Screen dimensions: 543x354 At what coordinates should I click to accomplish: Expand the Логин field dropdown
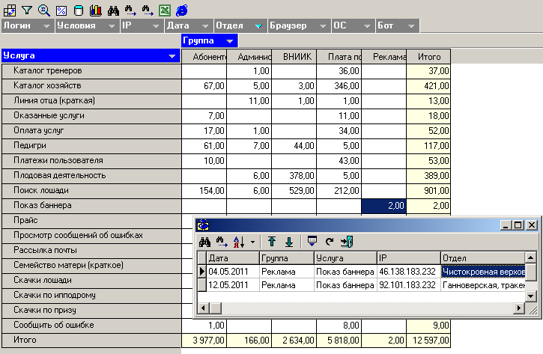47,26
